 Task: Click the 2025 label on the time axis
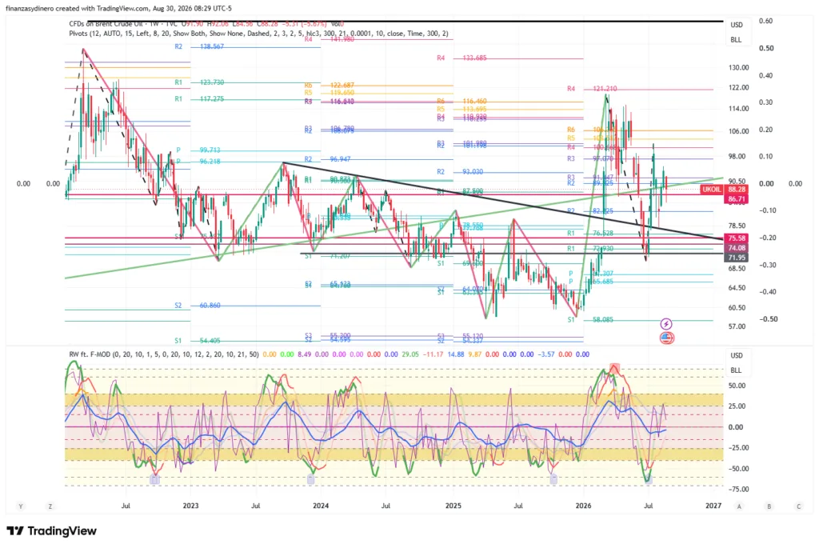(453, 506)
